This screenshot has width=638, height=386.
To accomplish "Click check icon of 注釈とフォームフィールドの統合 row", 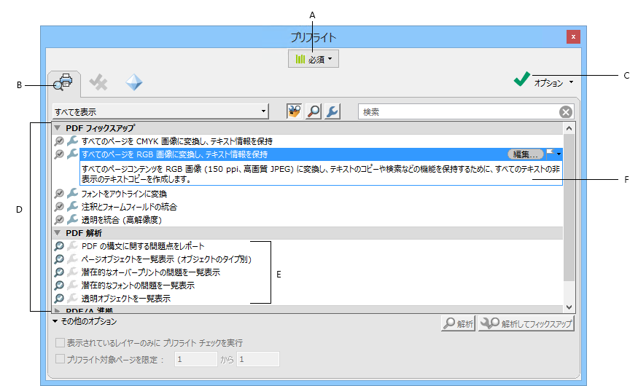I will 59,206.
